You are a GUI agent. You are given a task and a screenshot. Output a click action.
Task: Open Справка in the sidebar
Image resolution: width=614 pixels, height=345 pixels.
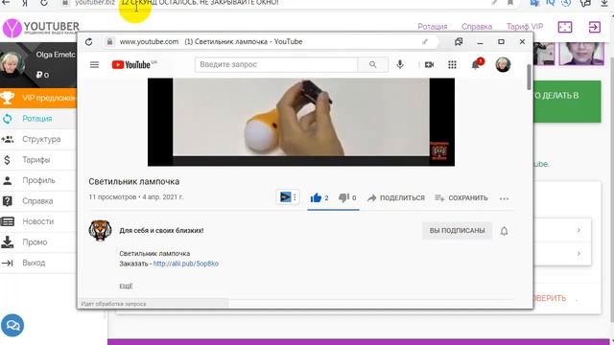coord(38,201)
